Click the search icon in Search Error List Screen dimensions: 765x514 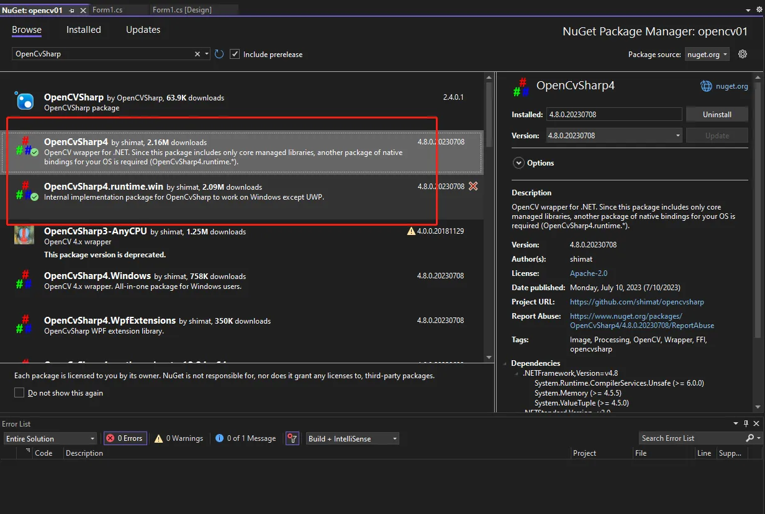tap(749, 438)
